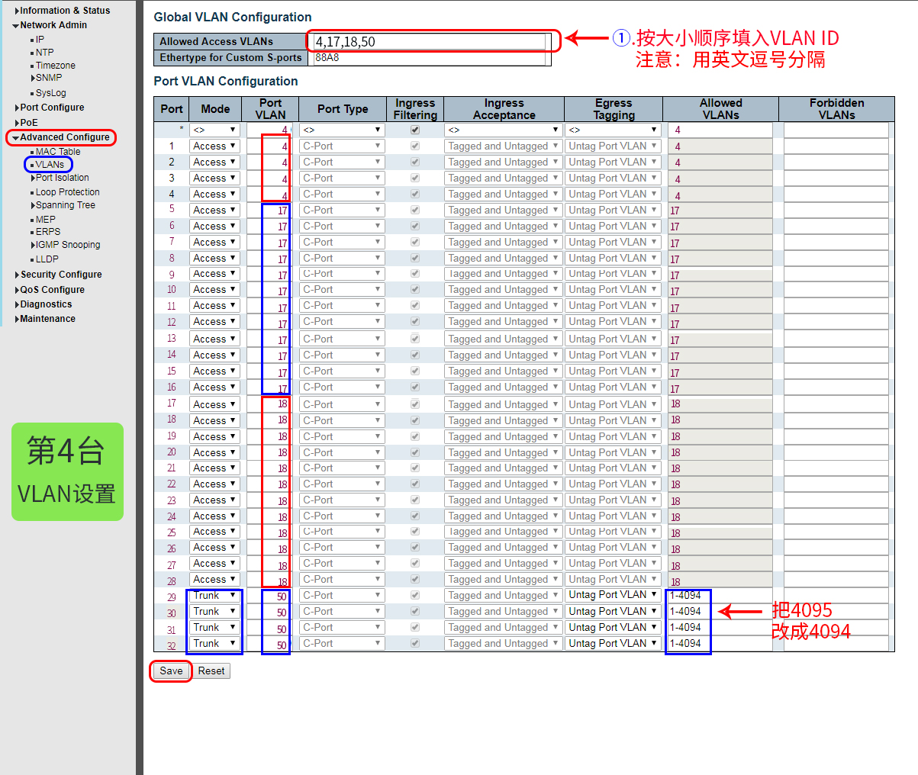
Task: Edit Forbidden VLANs field for port 1
Action: coord(836,146)
